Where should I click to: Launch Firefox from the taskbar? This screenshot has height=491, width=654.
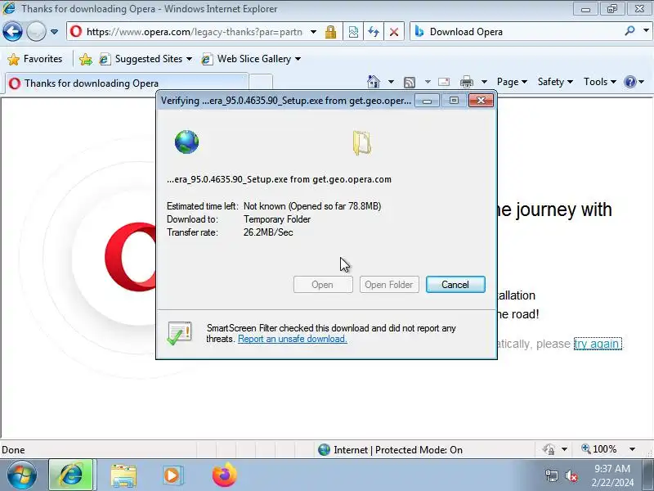pos(224,475)
